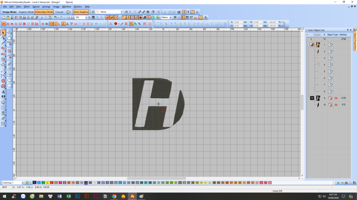Open the Stitch menu
Viewport: 357px width, 200px height.
[x=26, y=7]
